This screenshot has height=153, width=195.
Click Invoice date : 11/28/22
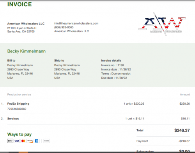[116, 69]
